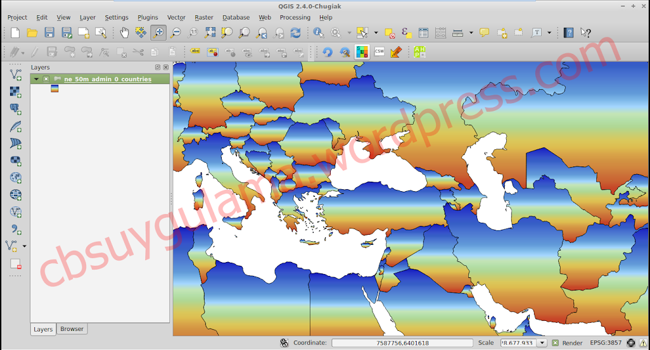Collapse the ne_50m_admin_0_countries layer tree
650x350 pixels.
pyautogui.click(x=37, y=79)
